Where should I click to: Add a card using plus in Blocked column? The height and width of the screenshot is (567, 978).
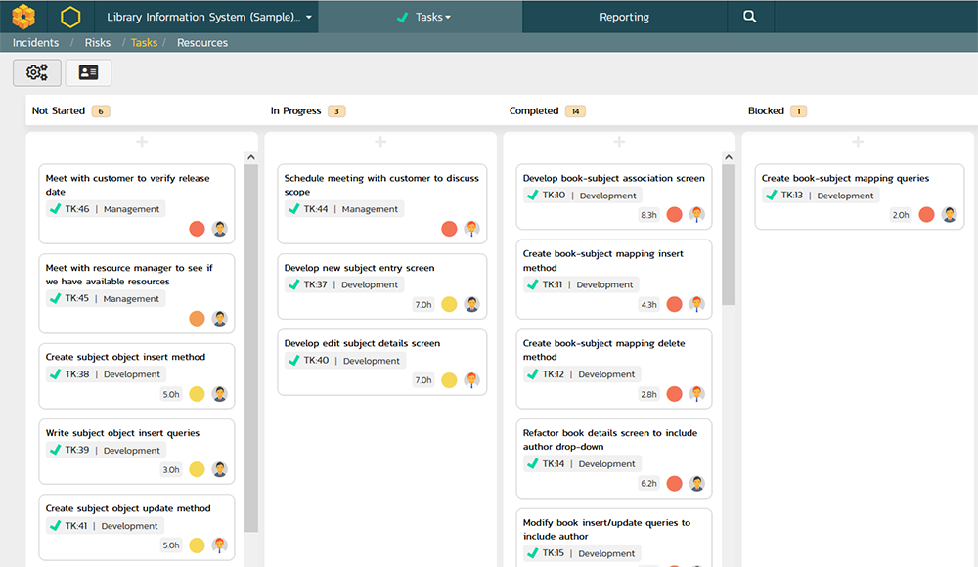(x=858, y=143)
